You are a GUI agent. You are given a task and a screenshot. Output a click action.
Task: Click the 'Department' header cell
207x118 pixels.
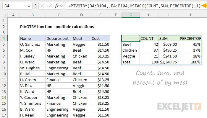pos(59,38)
